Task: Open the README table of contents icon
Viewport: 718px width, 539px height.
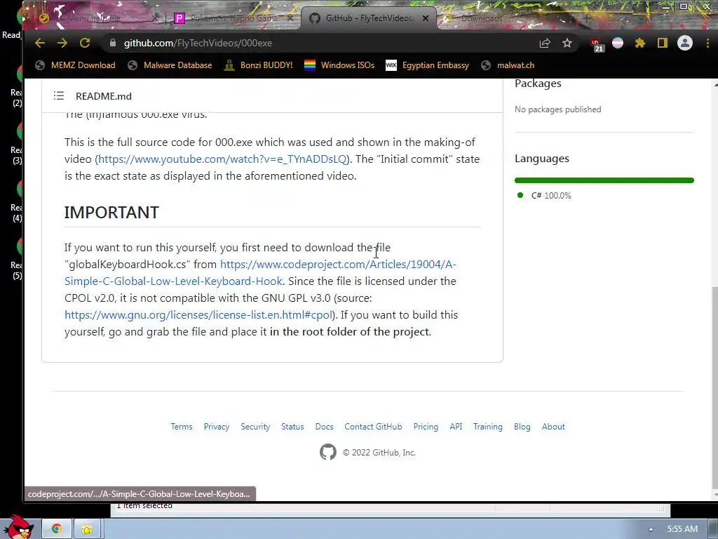Action: pos(59,95)
